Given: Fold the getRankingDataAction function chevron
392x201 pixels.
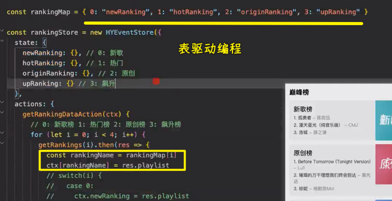Looking at the screenshot, I should click(2, 112).
